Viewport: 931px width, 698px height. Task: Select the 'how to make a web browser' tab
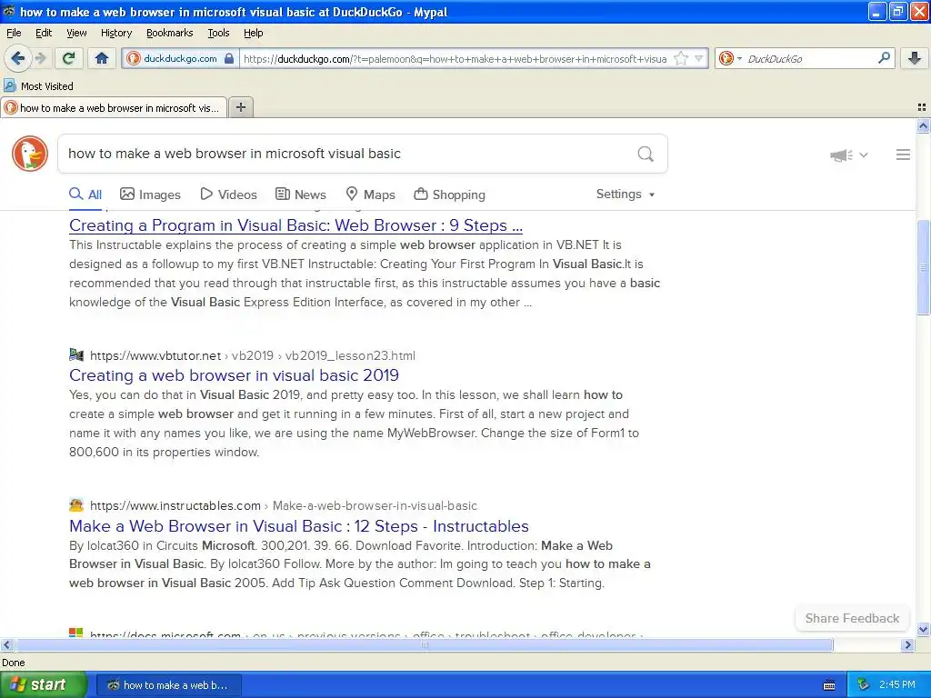click(x=114, y=107)
